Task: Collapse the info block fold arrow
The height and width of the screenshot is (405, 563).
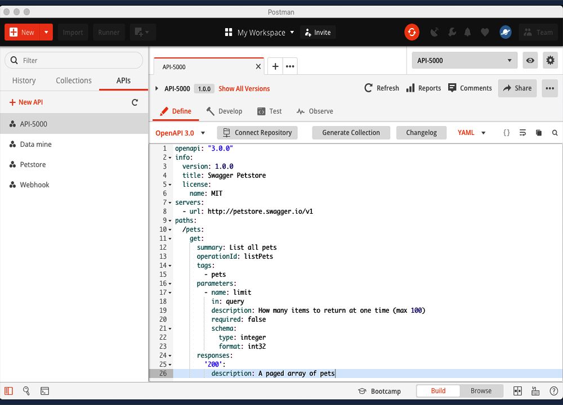Action: pos(170,158)
